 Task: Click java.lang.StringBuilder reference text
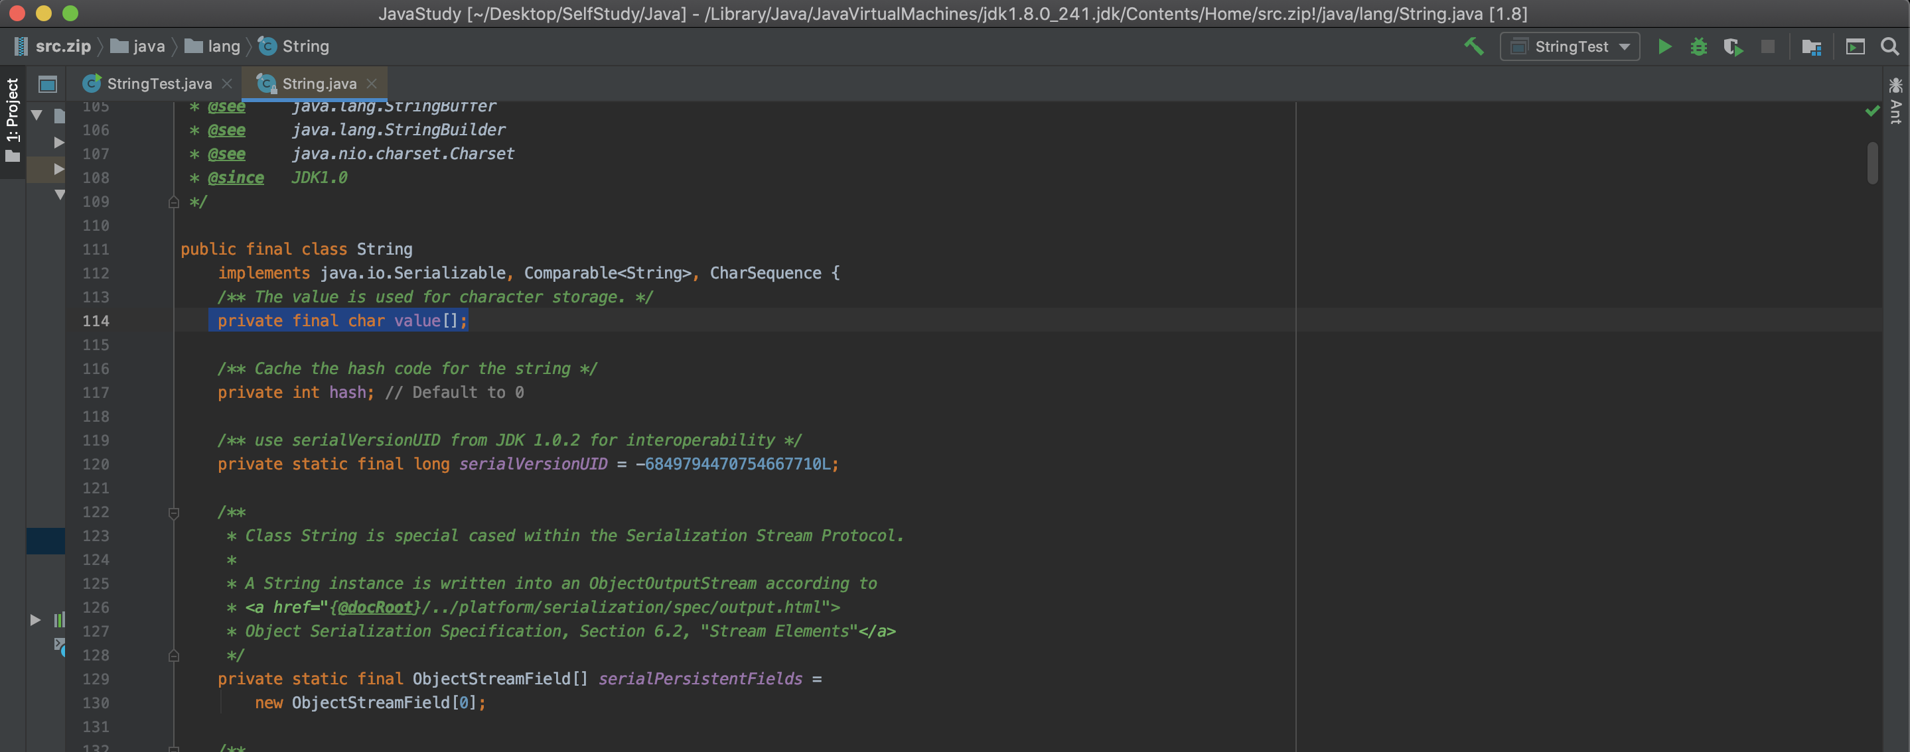(x=398, y=130)
